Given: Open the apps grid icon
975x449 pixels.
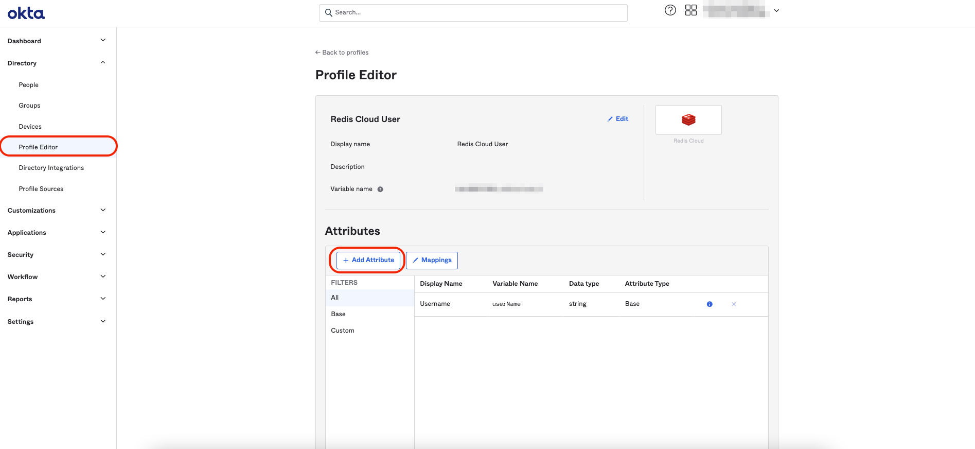Looking at the screenshot, I should coord(690,10).
